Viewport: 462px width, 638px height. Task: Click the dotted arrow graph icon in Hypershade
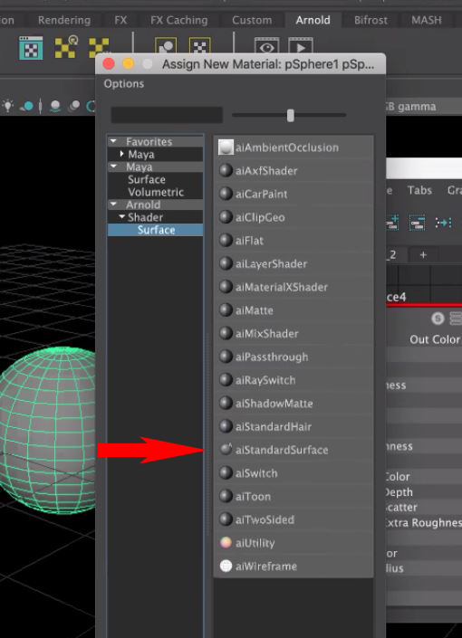pos(443,223)
